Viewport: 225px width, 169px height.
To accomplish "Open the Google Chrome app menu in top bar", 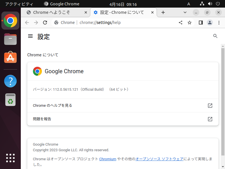I will (62, 4).
